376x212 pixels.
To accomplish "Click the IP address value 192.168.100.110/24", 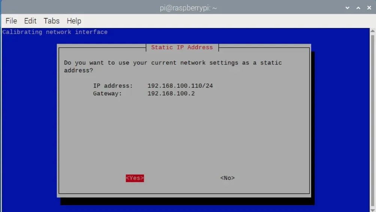I will [180, 86].
